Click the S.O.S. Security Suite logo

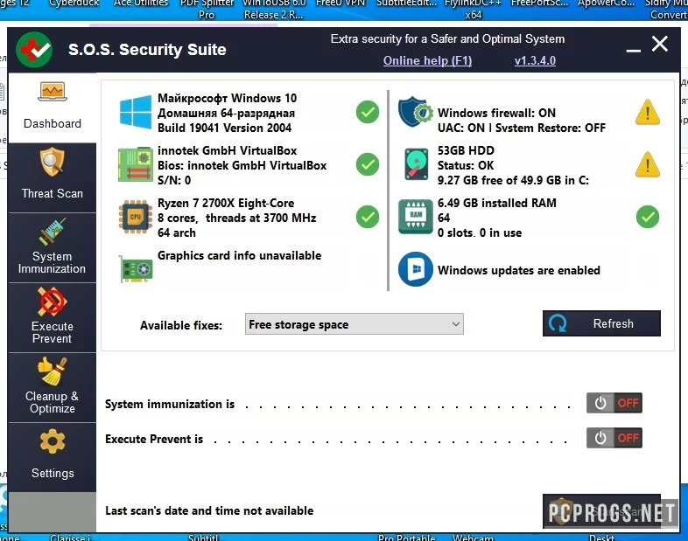[x=34, y=50]
